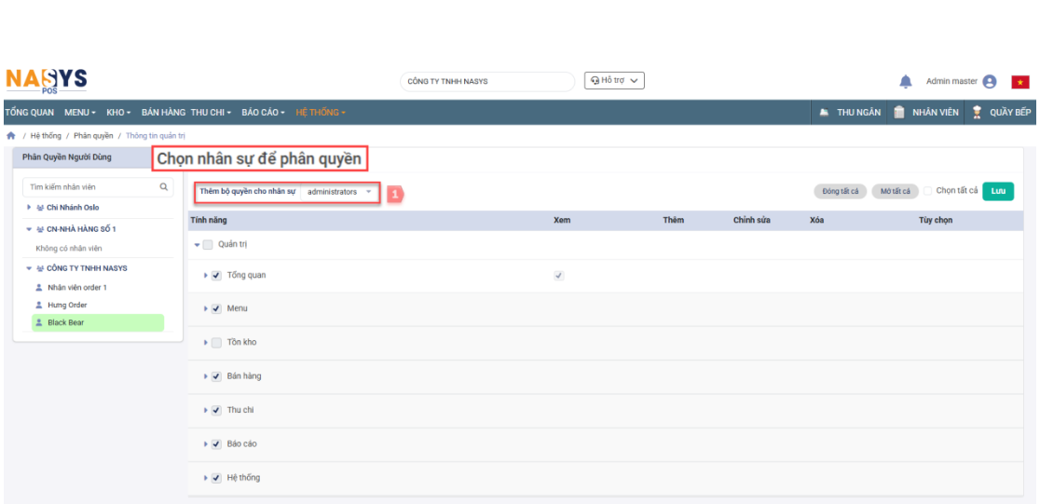Open Quầy Bếp kitchen icon

977,113
